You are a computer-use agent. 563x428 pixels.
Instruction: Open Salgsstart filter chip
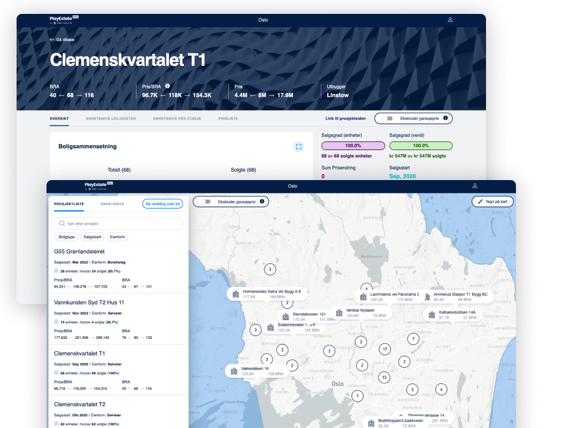92,237
